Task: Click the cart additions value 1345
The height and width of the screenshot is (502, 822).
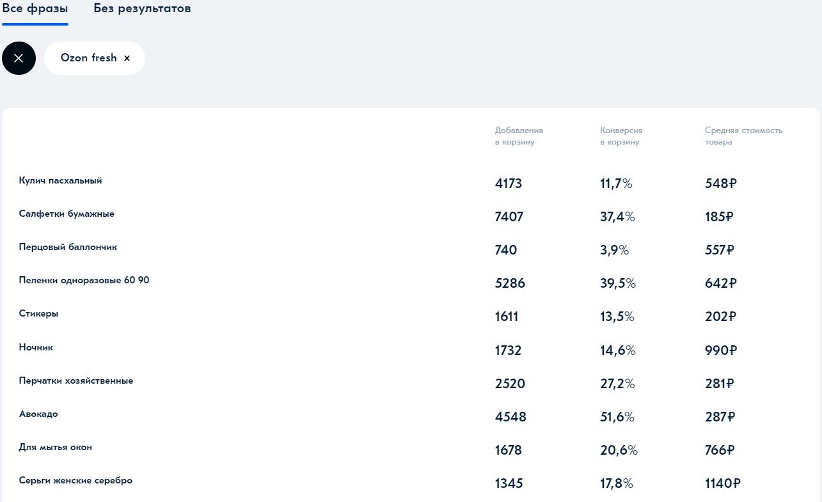Action: click(x=509, y=484)
